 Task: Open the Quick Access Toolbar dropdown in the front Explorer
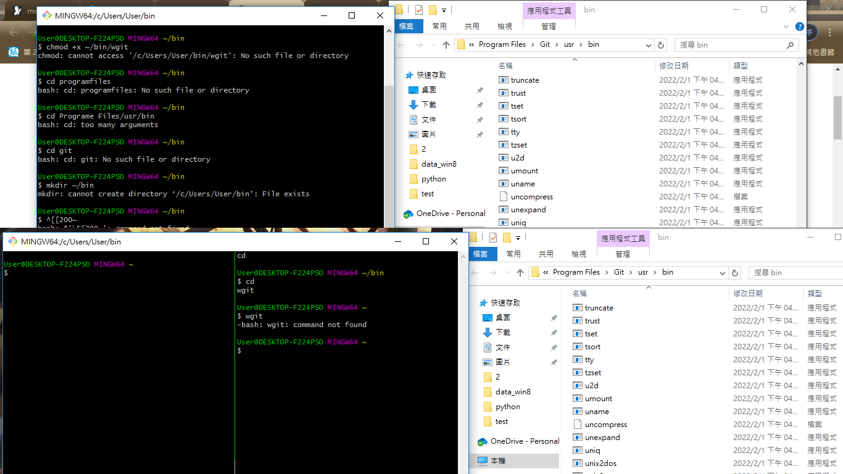pos(518,238)
